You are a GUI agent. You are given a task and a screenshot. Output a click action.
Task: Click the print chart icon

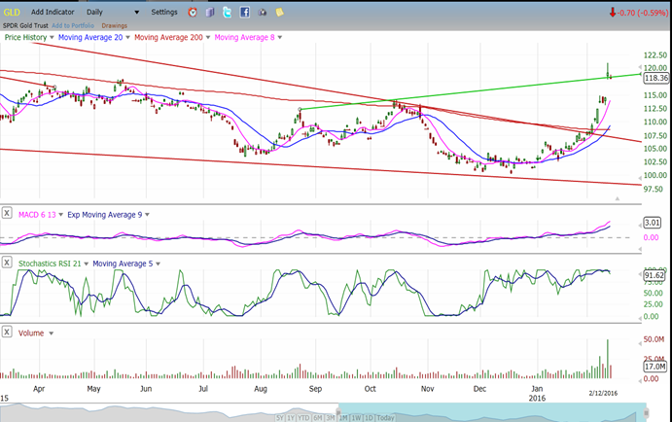(262, 13)
